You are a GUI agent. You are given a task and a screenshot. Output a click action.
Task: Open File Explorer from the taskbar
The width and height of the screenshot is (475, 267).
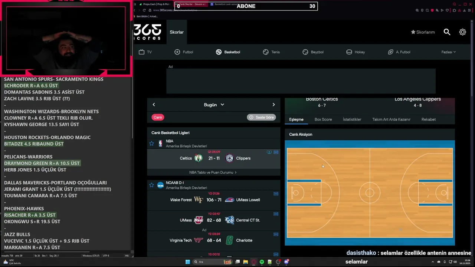(246, 262)
